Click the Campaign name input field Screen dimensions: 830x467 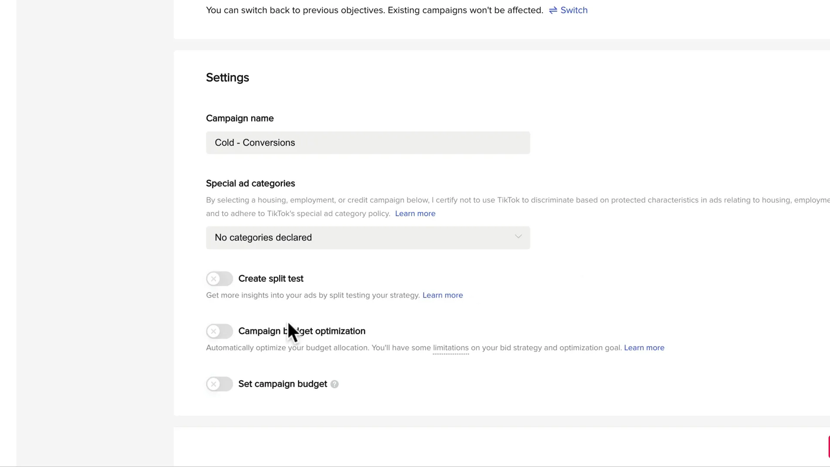tap(367, 143)
